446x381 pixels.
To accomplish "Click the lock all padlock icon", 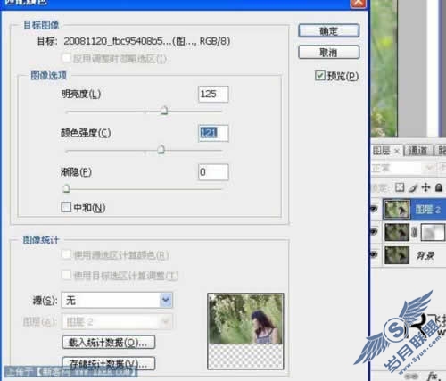I will [x=439, y=187].
